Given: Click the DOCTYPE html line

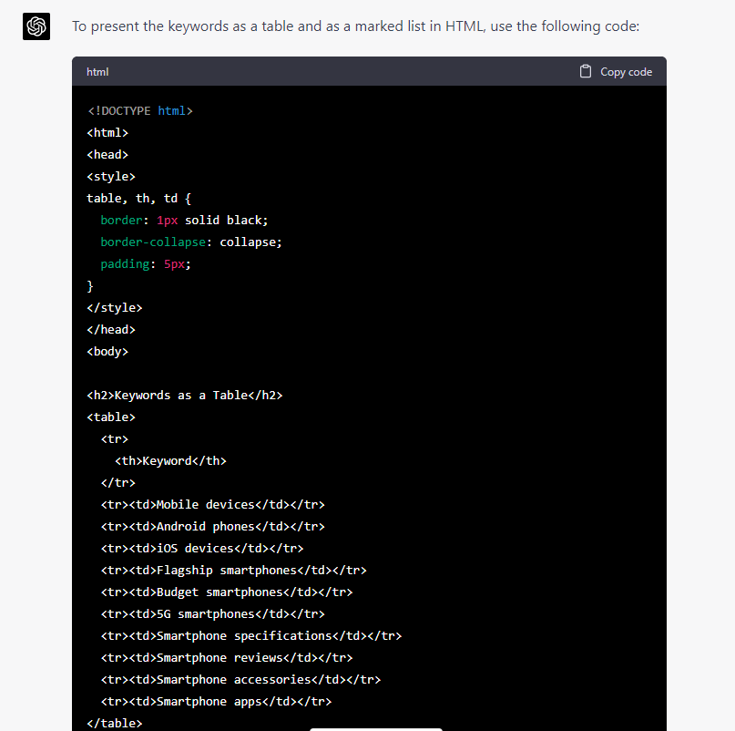Looking at the screenshot, I should 140,110.
